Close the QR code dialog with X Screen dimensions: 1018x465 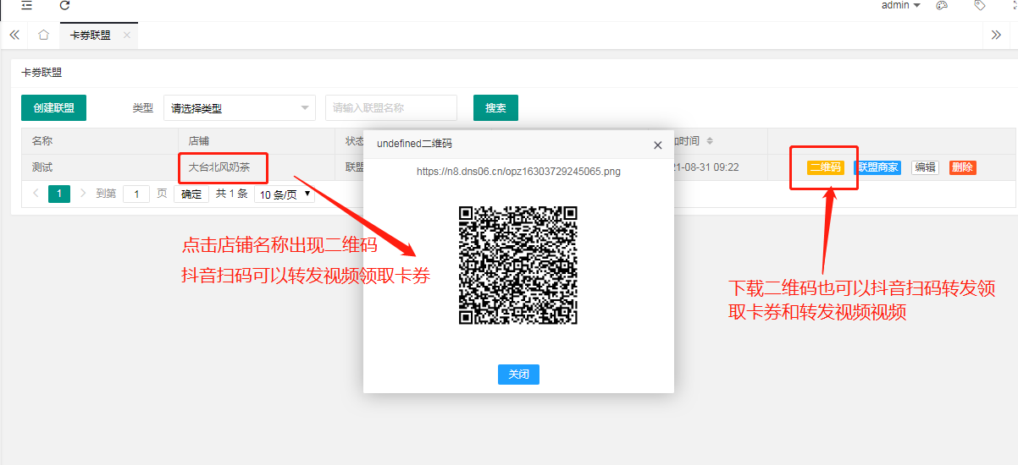click(x=658, y=145)
